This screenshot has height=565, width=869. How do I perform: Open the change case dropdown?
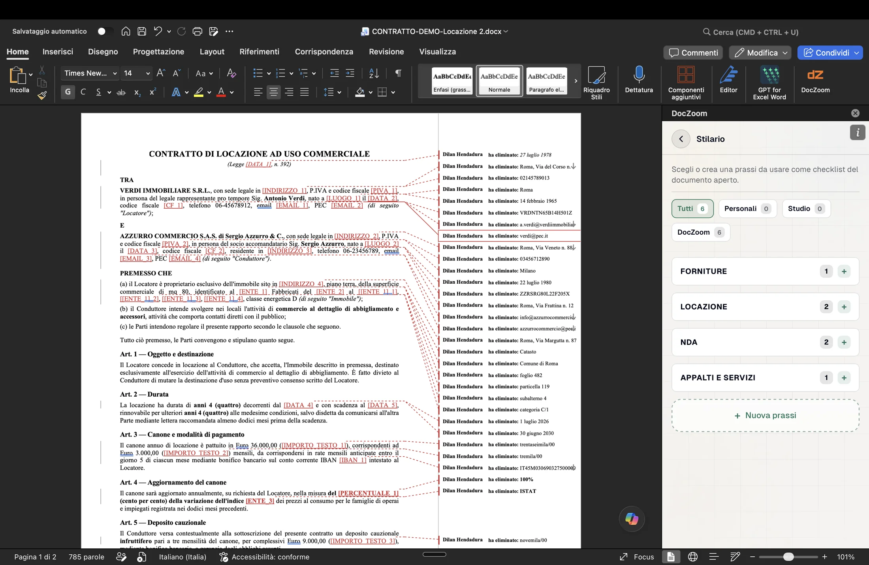coord(204,73)
